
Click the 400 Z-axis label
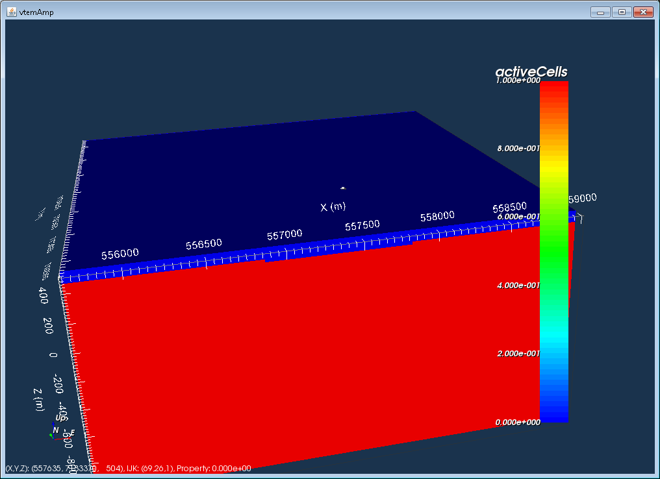coord(44,295)
